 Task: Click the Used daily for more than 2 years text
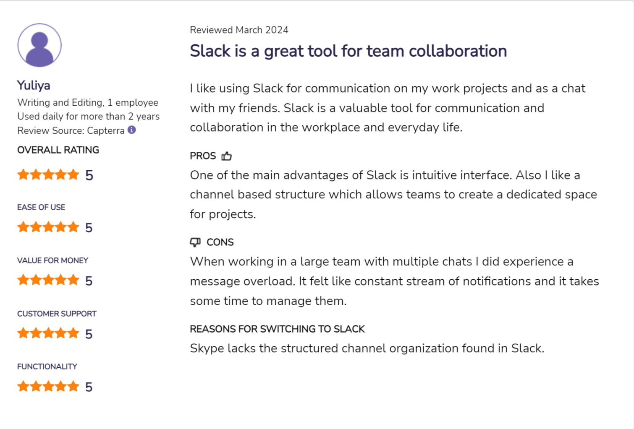click(x=88, y=117)
